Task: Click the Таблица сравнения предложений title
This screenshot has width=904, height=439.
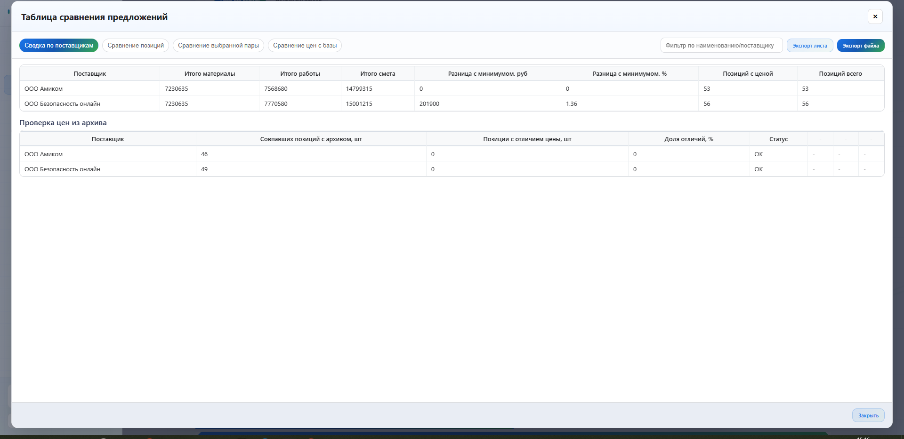Action: (x=94, y=17)
